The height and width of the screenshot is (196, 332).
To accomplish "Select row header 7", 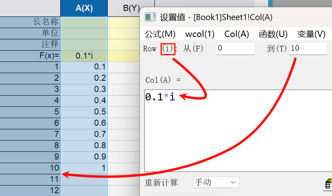I will click(x=30, y=135).
